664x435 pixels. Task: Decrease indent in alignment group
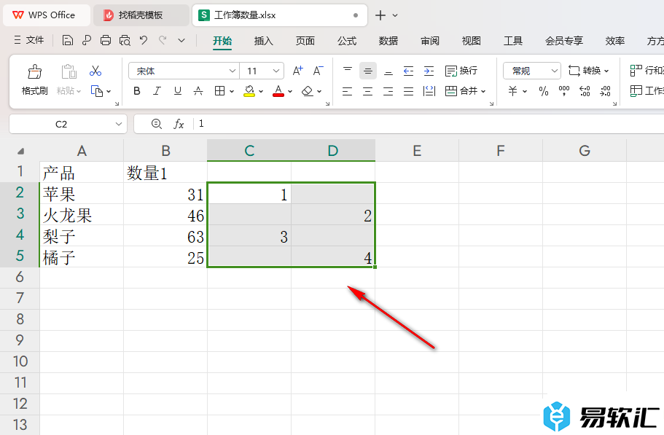click(408, 71)
